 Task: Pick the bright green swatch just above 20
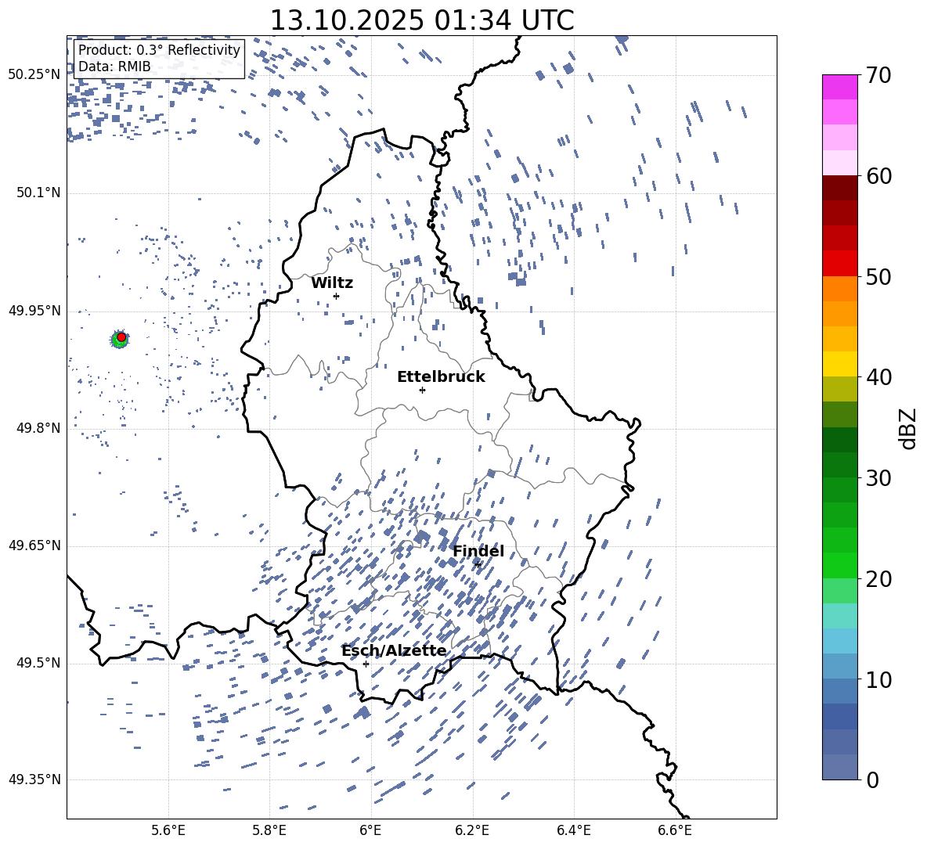pos(839,565)
